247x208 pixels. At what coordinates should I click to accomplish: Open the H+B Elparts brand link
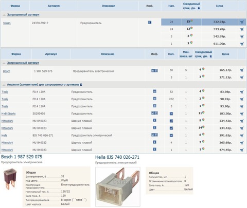point(8,114)
